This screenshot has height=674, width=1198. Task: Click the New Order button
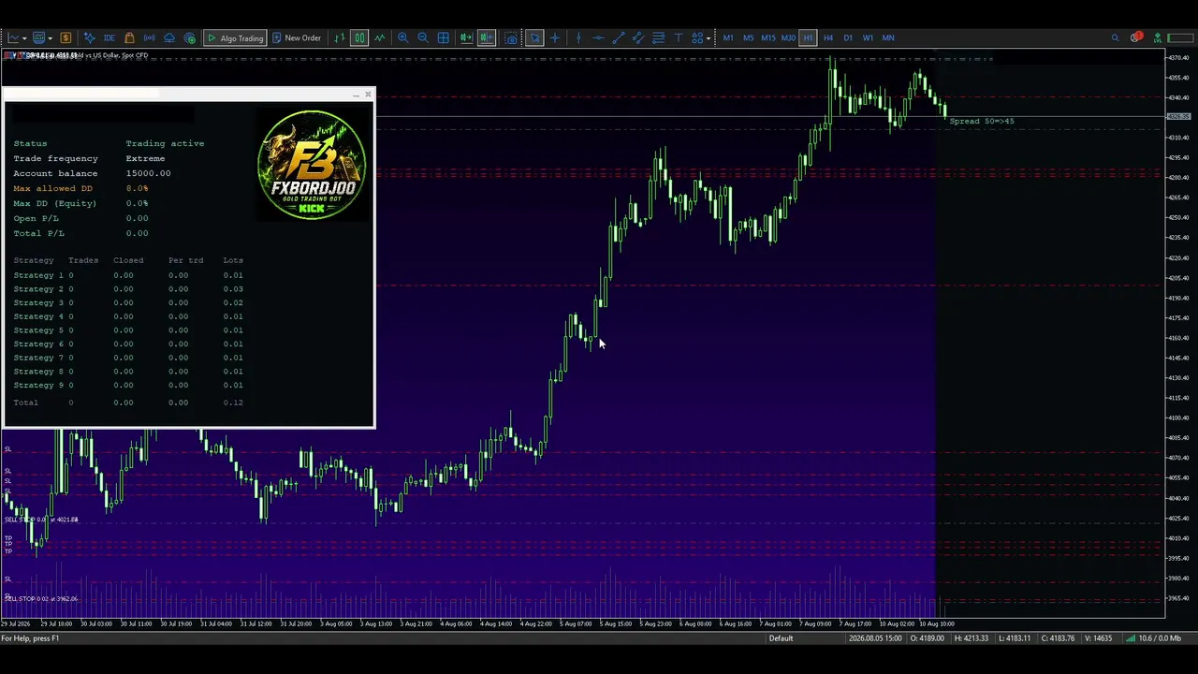297,37
